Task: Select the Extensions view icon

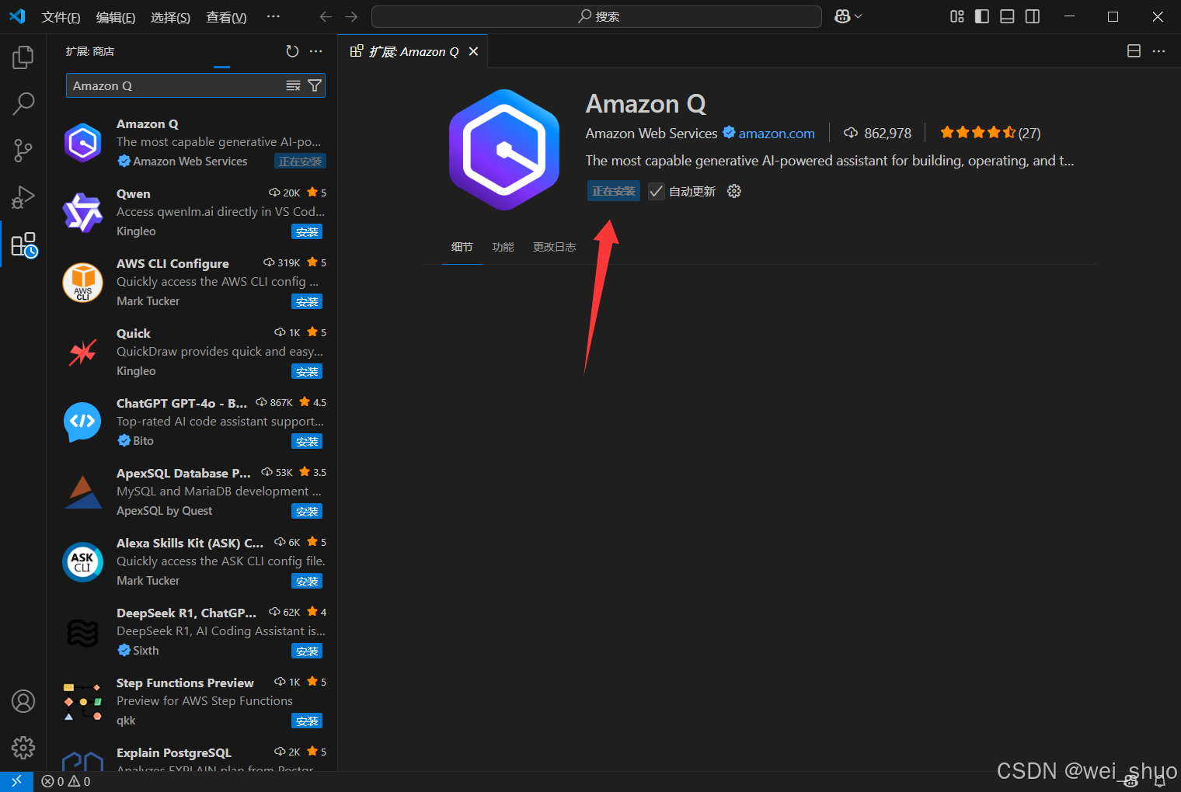Action: [24, 245]
